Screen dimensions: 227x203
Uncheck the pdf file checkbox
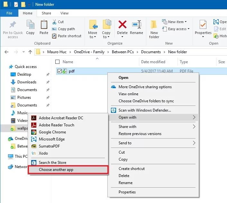[59, 71]
